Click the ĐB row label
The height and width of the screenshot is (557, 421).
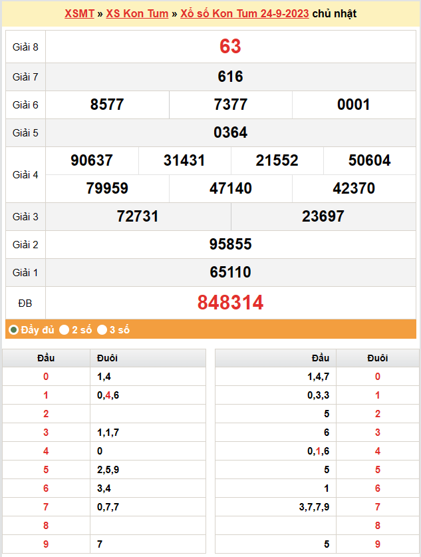click(25, 303)
